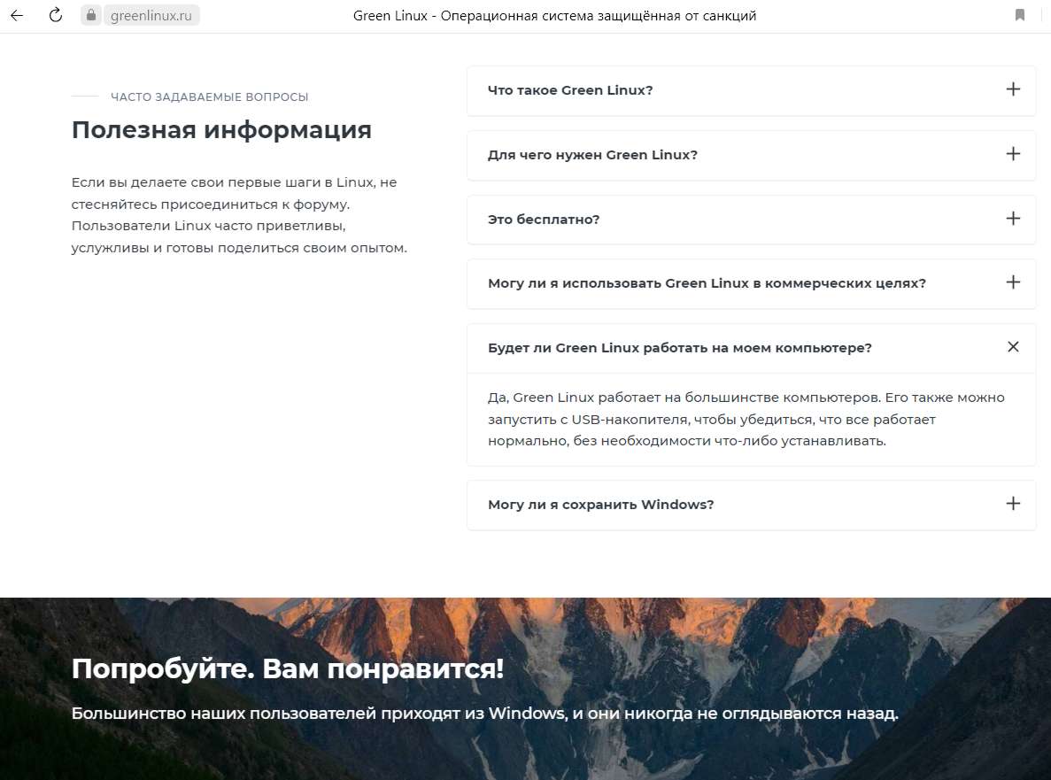This screenshot has height=780, width=1051.
Task: Bookmark this page with the bookmark icon
Action: [x=1019, y=15]
